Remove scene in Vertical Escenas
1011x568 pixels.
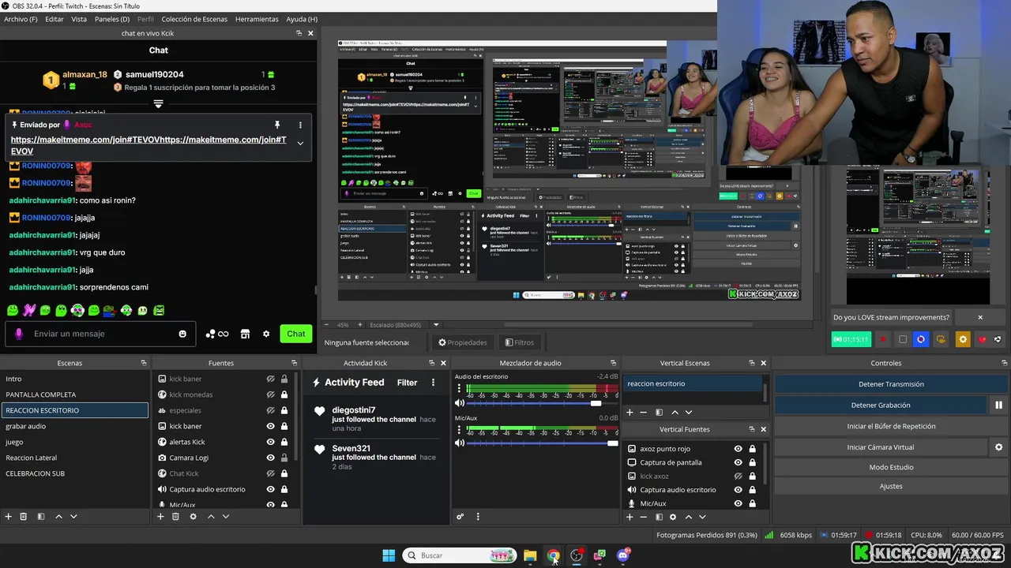coord(644,413)
